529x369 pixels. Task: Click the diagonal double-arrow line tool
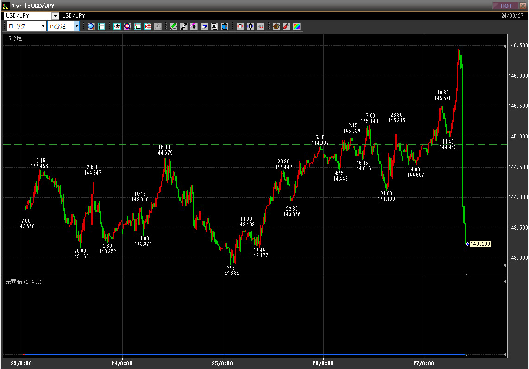pos(183,26)
